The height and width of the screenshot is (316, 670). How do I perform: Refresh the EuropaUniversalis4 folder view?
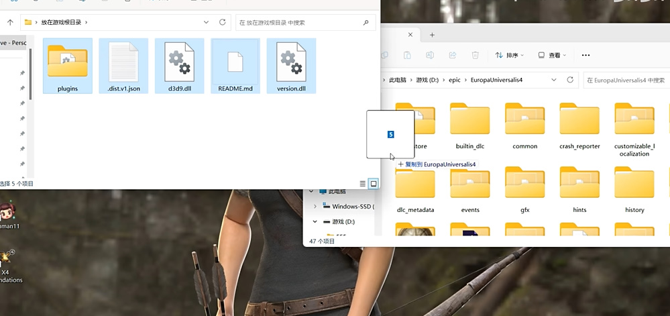coord(569,80)
